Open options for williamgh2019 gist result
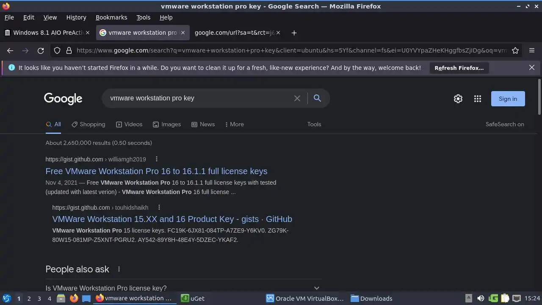Screen dimensions: 542x305 156,159
